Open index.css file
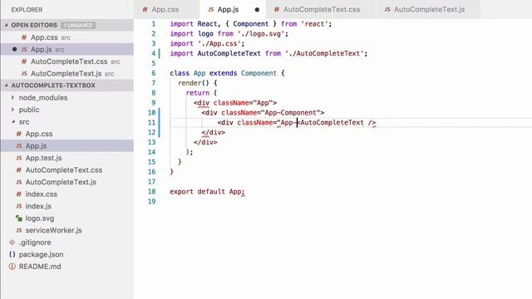Viewport: 532px width, 299px height. [x=67, y=194]
